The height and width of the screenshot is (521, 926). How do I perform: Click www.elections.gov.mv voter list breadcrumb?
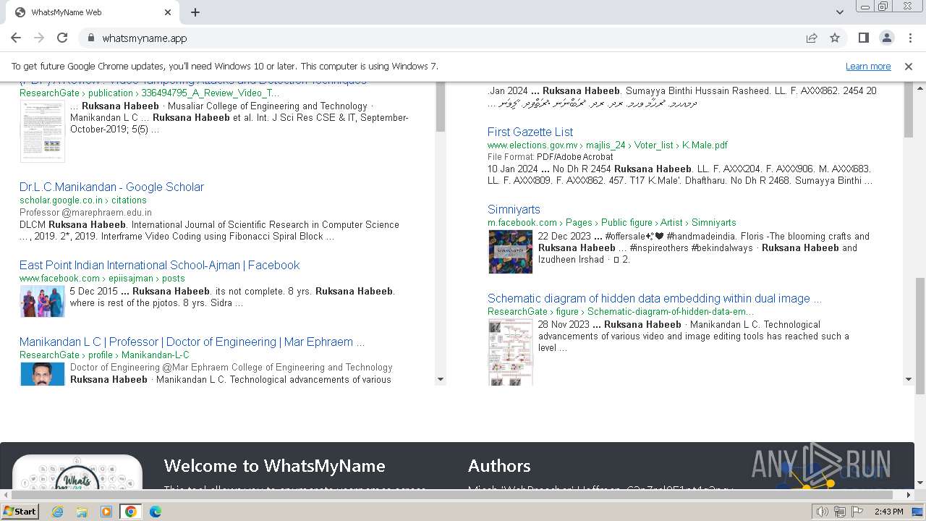(x=608, y=145)
